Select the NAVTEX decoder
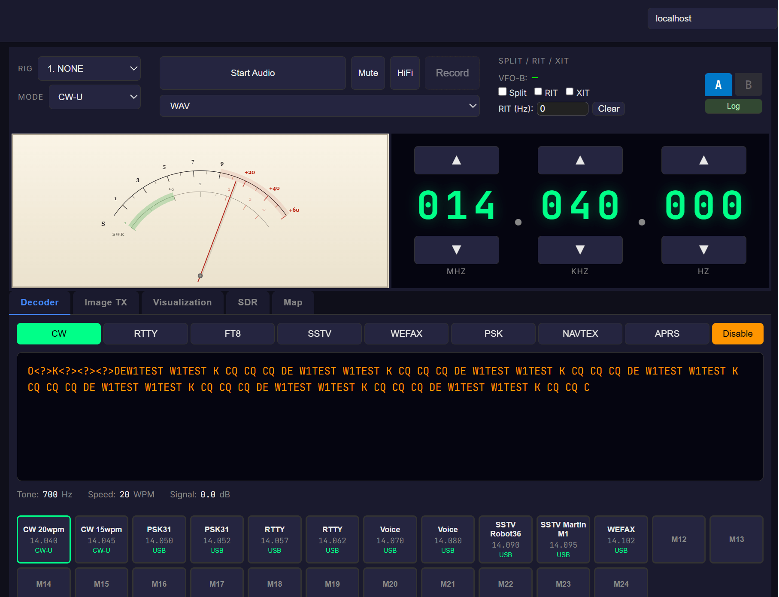 tap(580, 334)
